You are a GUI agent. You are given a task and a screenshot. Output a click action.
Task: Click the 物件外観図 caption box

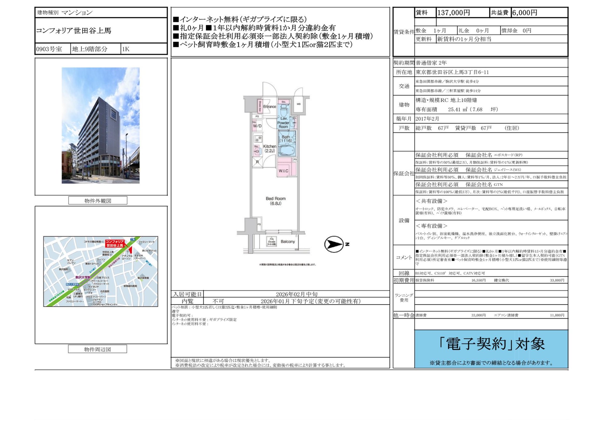98,201
